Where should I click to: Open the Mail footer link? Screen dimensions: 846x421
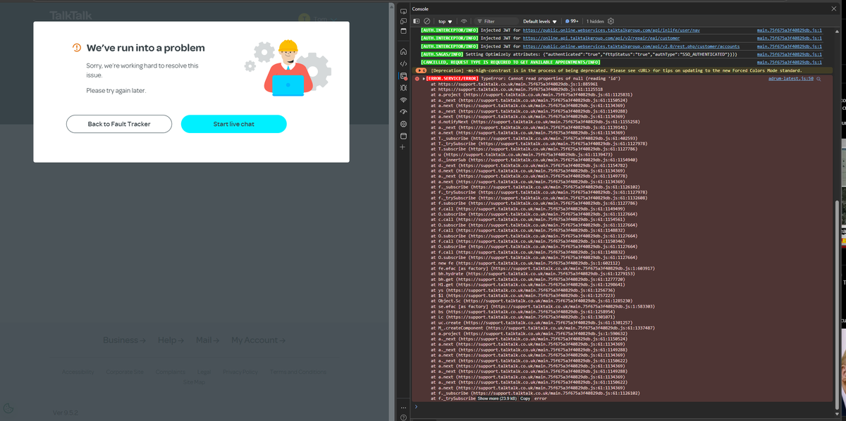click(x=207, y=340)
